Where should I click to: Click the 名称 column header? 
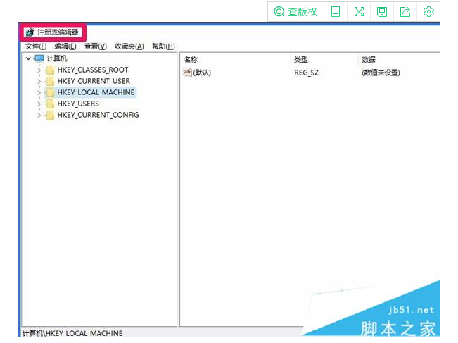point(191,60)
